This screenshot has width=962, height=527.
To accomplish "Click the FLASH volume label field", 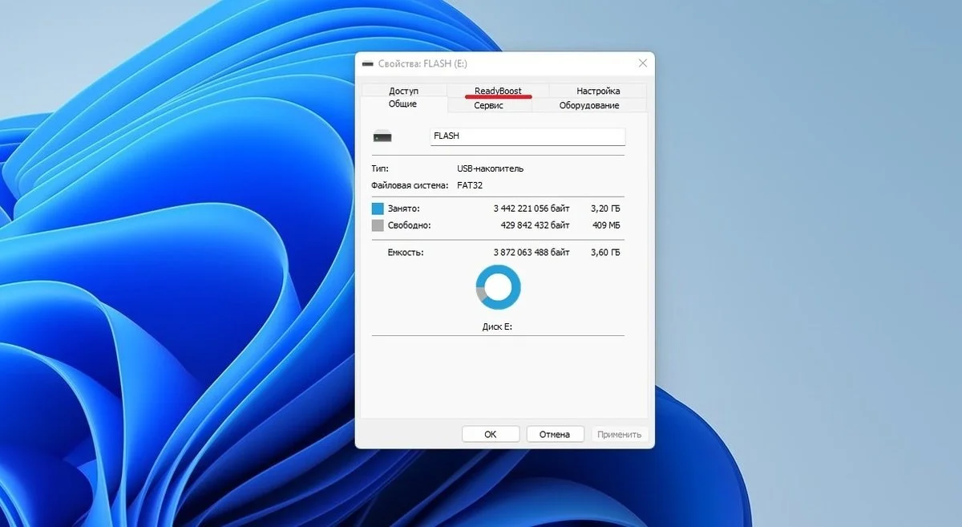I will pos(527,136).
